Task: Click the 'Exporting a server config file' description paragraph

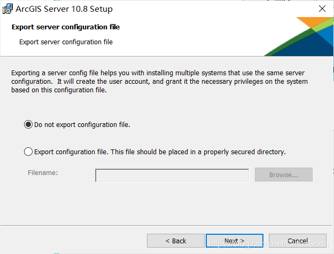Action: coord(159,81)
